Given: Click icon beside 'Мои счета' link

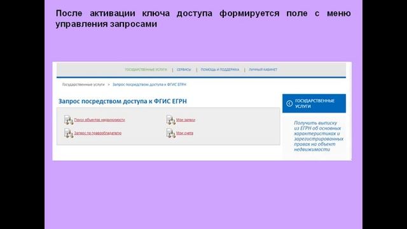Looking at the screenshot, I should coord(171,133).
